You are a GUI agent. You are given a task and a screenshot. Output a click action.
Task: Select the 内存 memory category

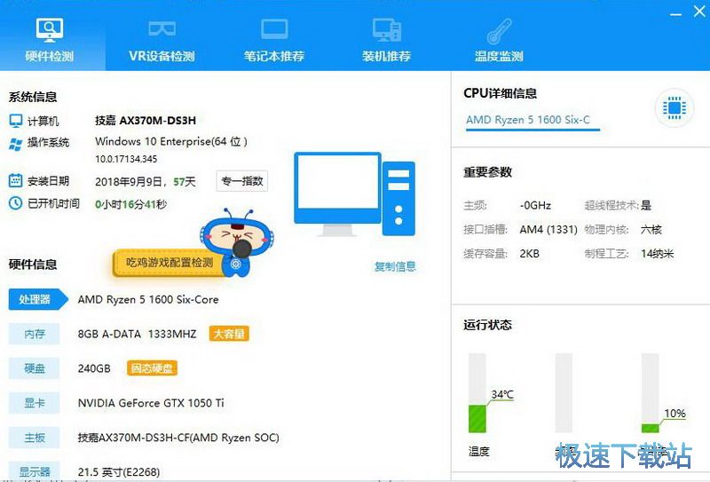[35, 334]
